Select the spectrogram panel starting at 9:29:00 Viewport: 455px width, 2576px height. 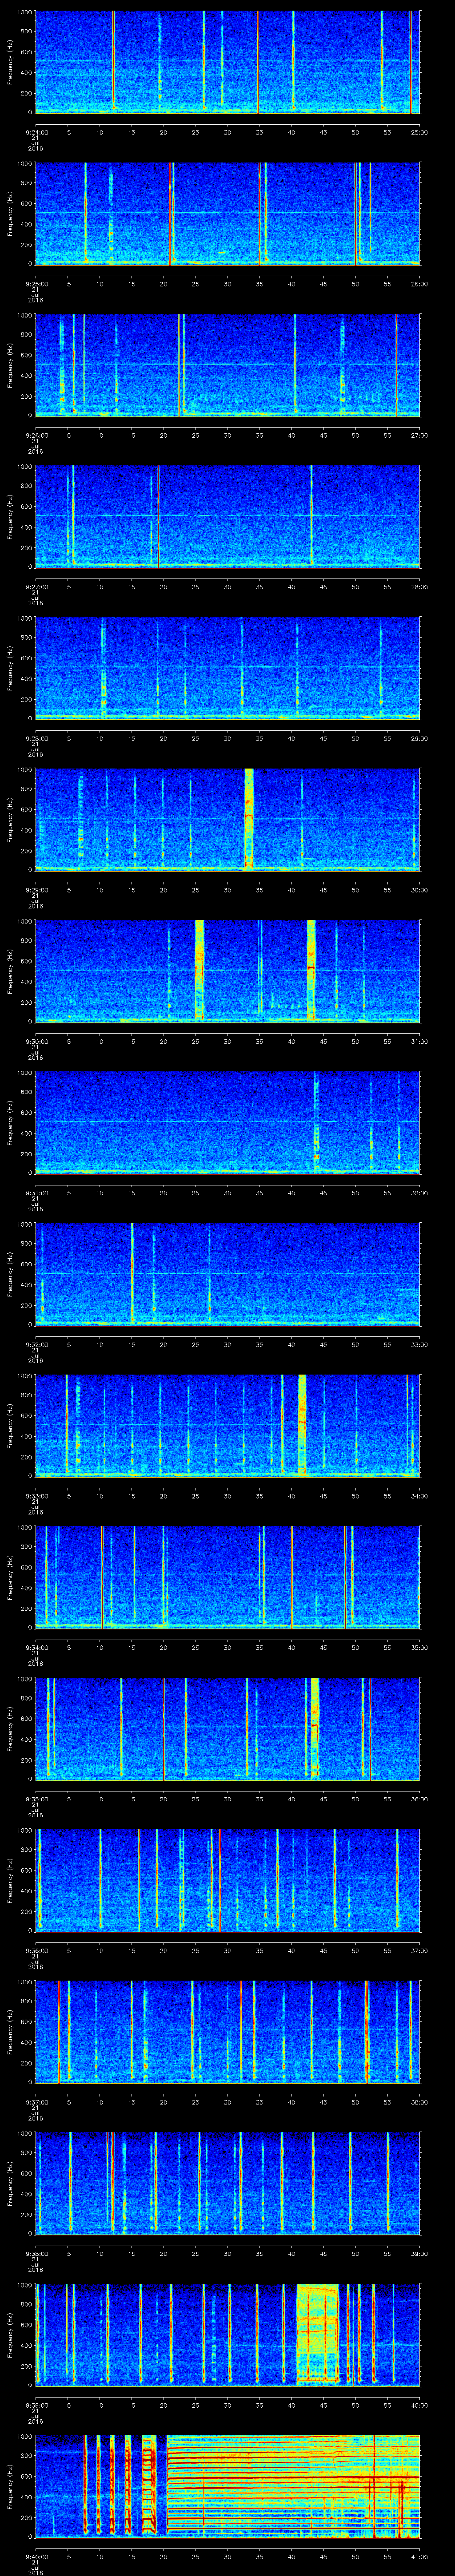[228, 820]
